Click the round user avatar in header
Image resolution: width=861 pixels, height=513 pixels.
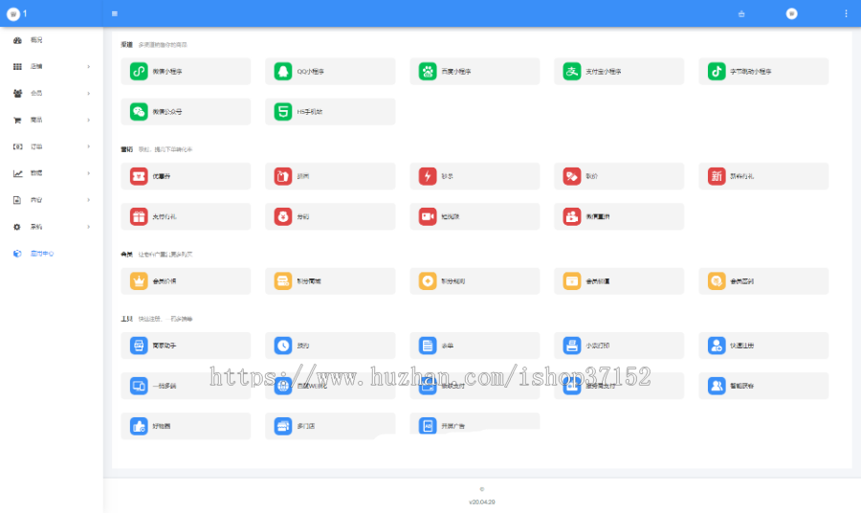tap(791, 13)
